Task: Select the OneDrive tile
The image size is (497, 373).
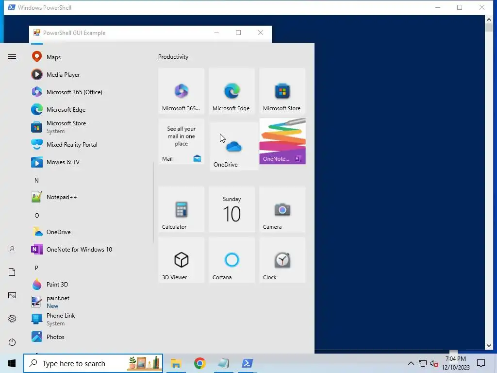Action: pos(234,146)
